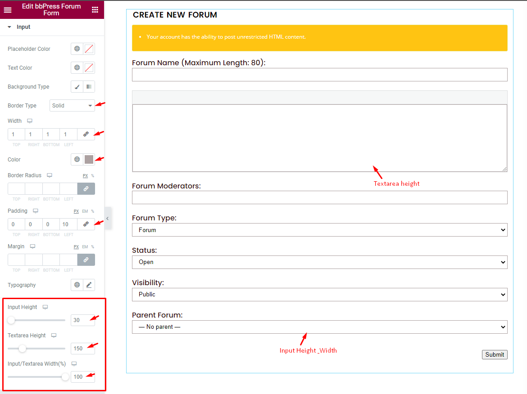This screenshot has width=527, height=394.
Task: Toggle linked Padding values
Action: pyautogui.click(x=86, y=224)
